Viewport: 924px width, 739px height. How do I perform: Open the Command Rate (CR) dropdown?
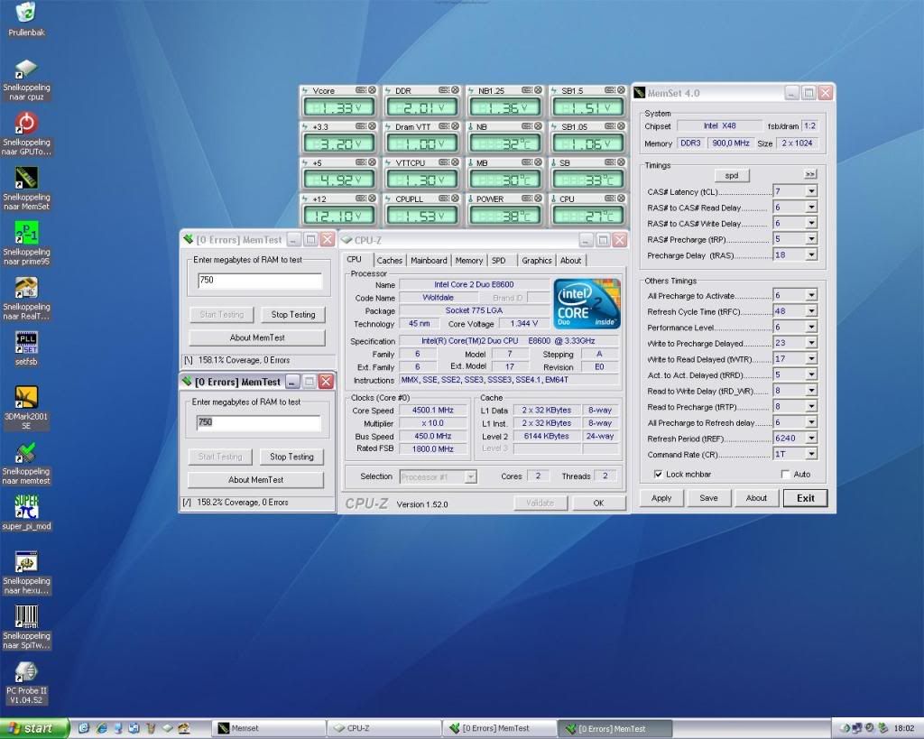pyautogui.click(x=811, y=455)
